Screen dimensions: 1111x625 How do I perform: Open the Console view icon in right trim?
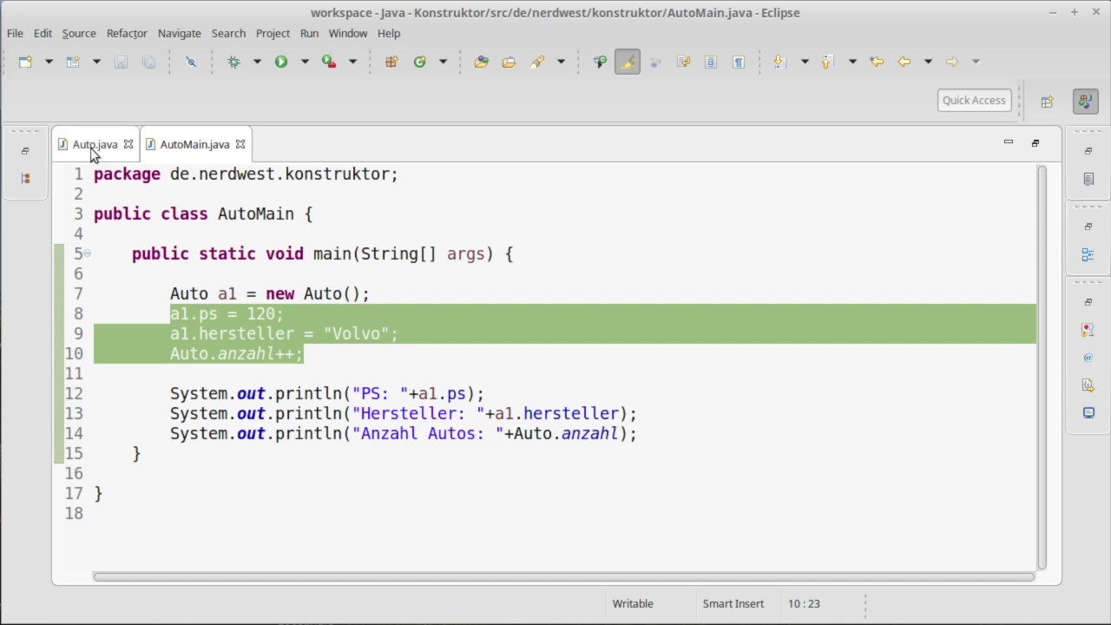point(1088,413)
